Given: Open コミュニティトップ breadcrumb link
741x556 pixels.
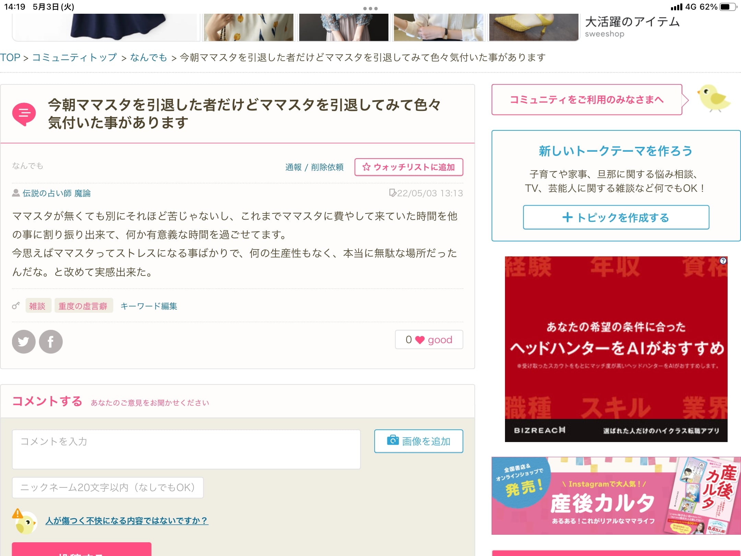Looking at the screenshot, I should (74, 57).
